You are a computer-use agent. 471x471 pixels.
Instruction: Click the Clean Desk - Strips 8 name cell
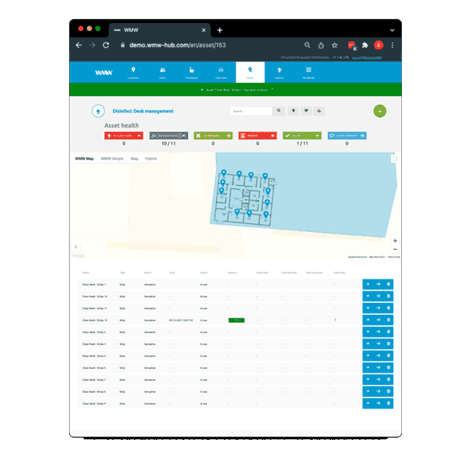click(94, 392)
